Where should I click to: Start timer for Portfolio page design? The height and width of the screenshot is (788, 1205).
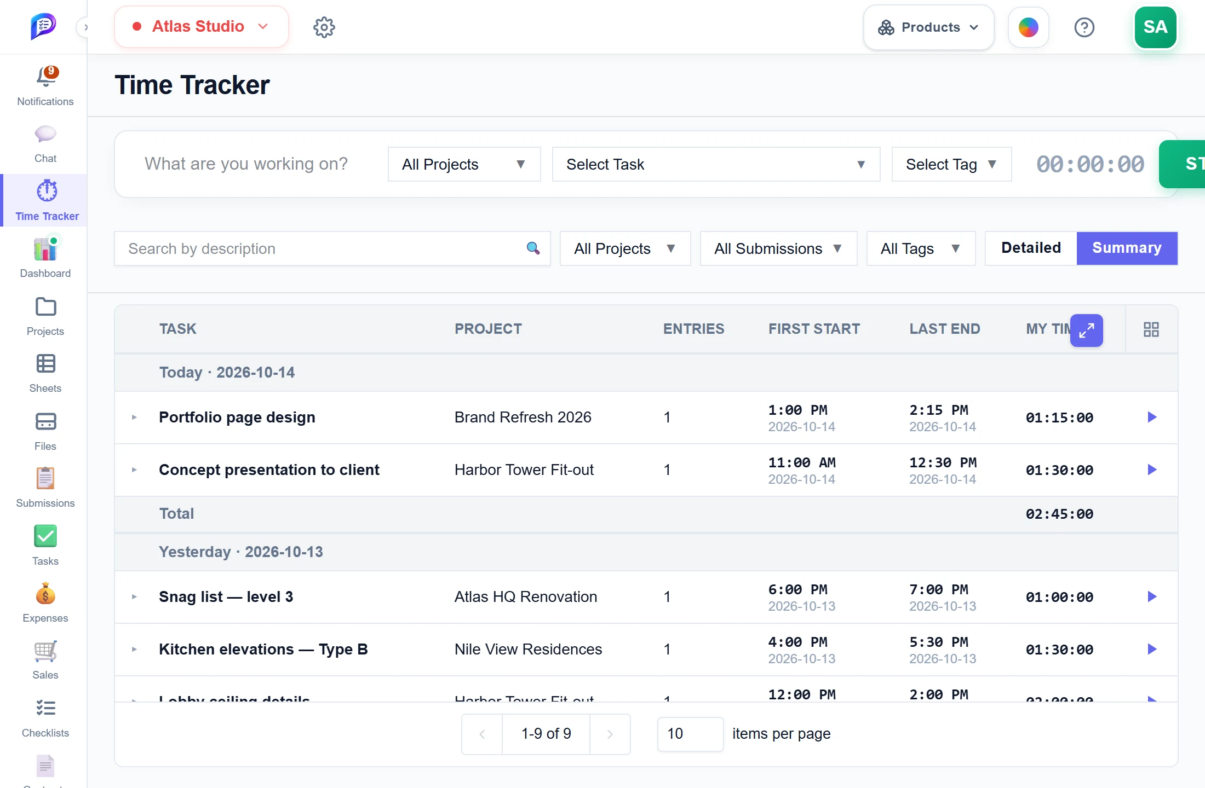click(x=1152, y=418)
